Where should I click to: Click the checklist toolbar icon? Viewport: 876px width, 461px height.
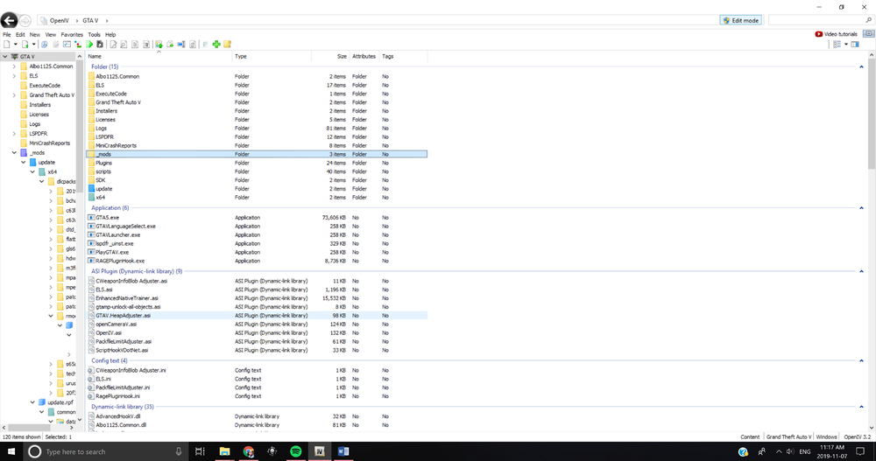tap(67, 44)
